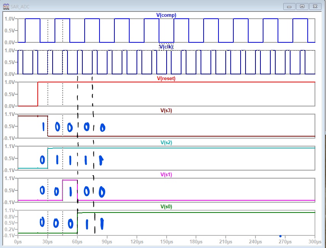Click the V(s0) pane vertical axis scale
The width and height of the screenshot is (326, 248).
pyautogui.click(x=9, y=223)
